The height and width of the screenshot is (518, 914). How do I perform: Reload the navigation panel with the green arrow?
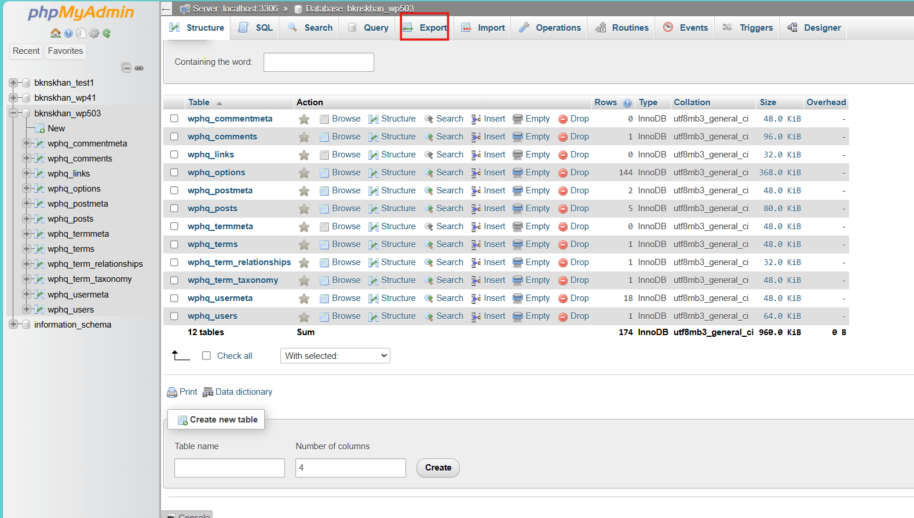point(107,33)
